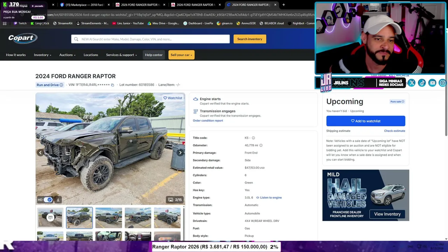The width and height of the screenshot is (448, 252).
Task: Expand Services & support menu
Action: coord(121,55)
